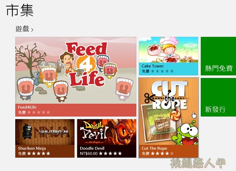
Task: Click the Cake Tower title label
Action: [152, 66]
